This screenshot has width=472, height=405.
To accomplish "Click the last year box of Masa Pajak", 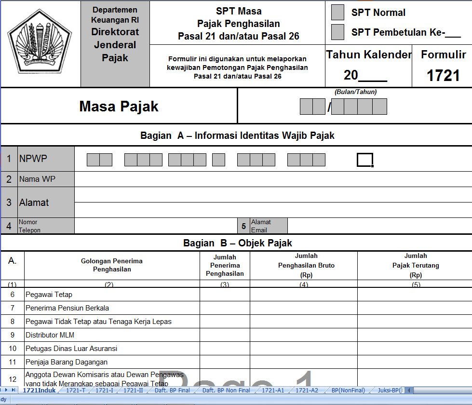I will pyautogui.click(x=379, y=107).
